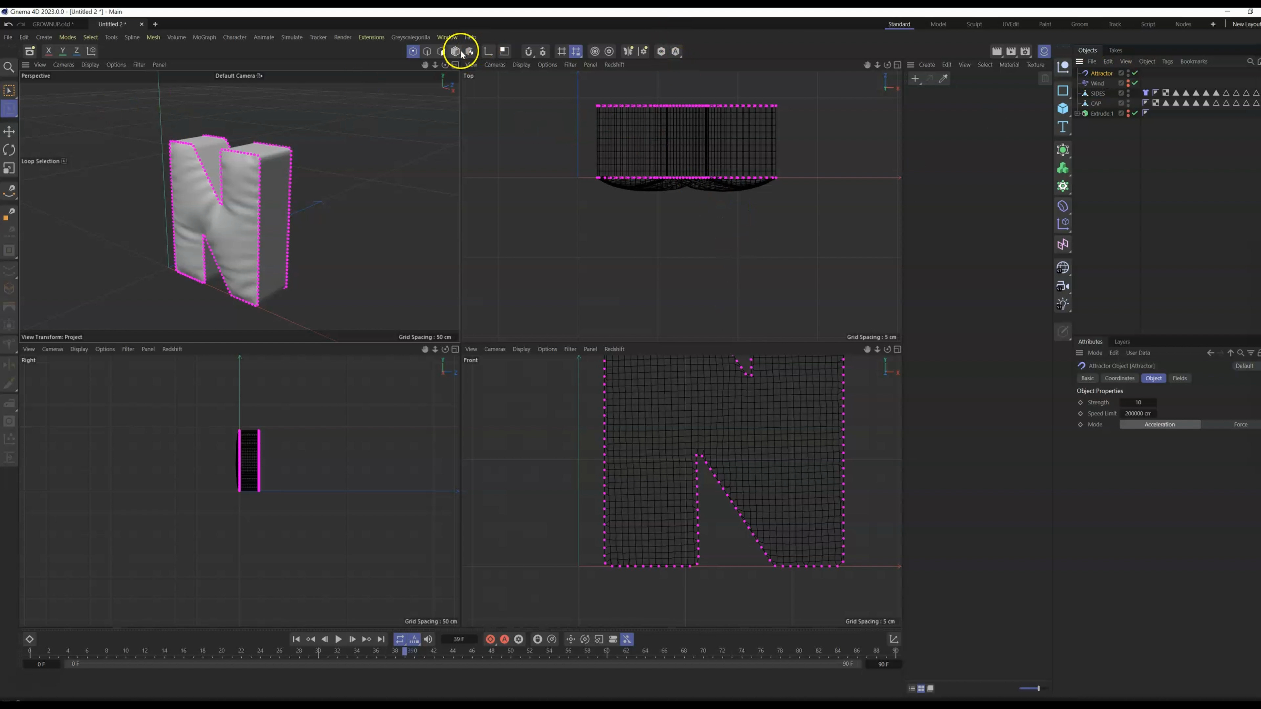
Task: Open the Material Manager hamburger menu
Action: (x=911, y=65)
